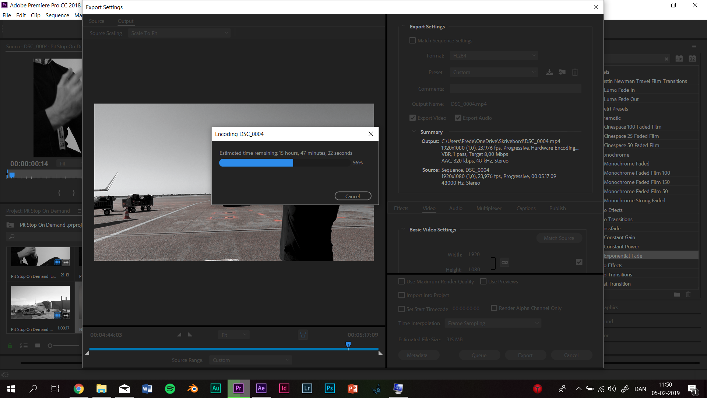Select the Save Preset icon
Screen dimensions: 707x398
point(549,72)
